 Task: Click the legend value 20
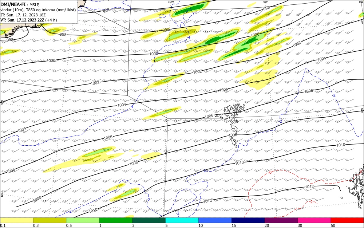(x=267, y=225)
